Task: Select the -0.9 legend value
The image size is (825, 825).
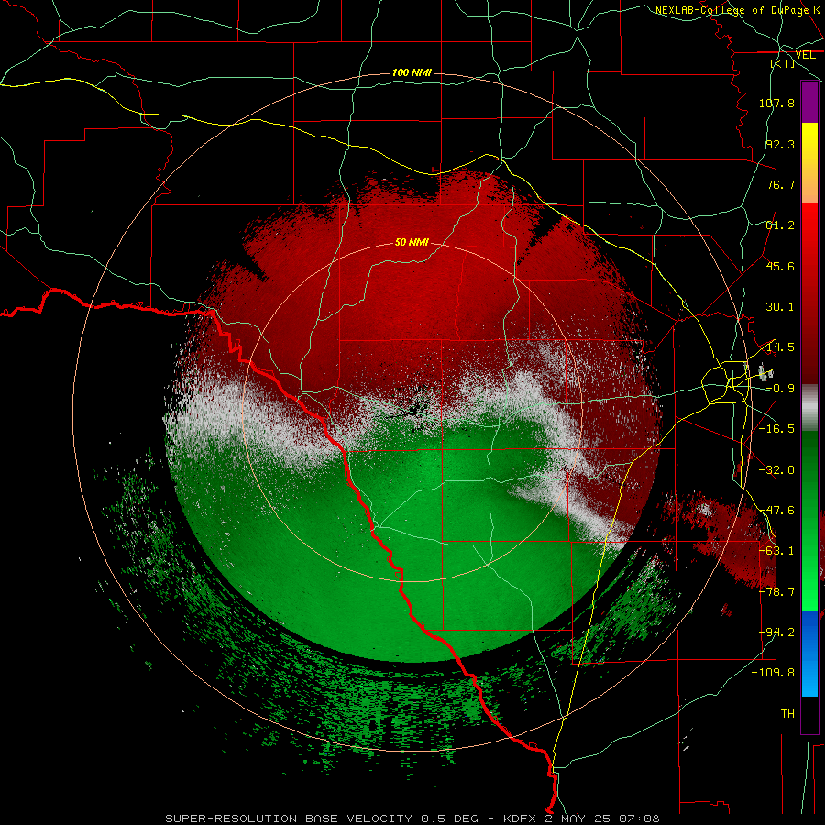Action: pyautogui.click(x=780, y=389)
